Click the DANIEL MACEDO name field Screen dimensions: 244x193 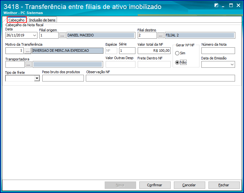(101, 35)
